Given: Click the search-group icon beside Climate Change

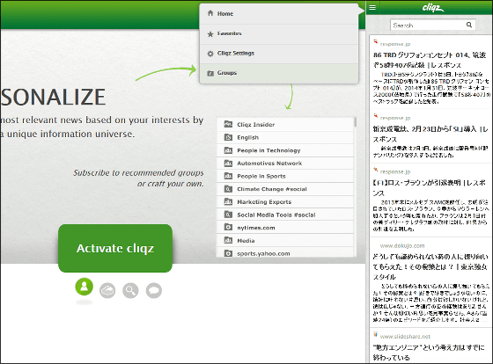Looking at the screenshot, I should click(228, 189).
